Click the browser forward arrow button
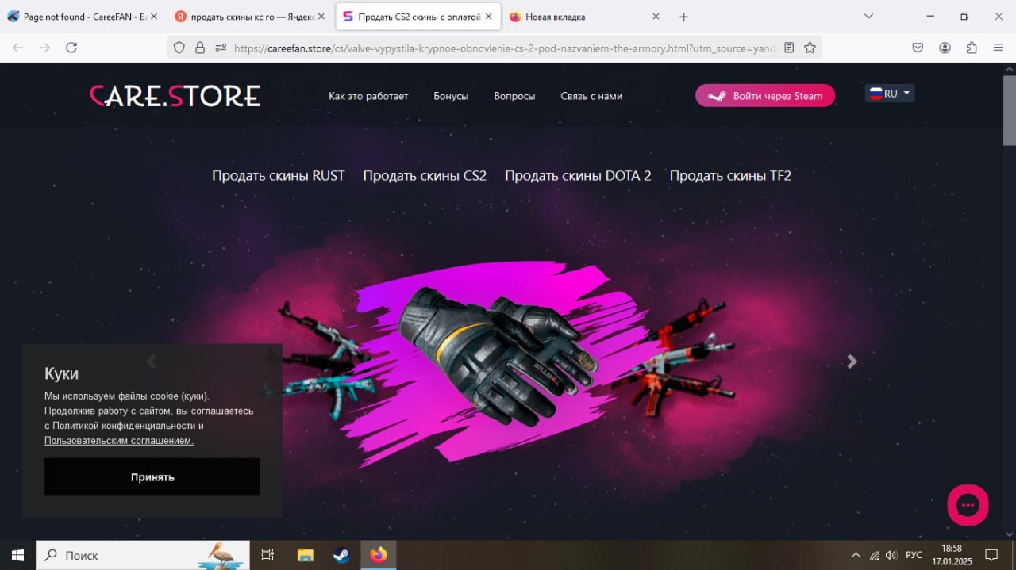This screenshot has height=570, width=1016. [x=44, y=48]
